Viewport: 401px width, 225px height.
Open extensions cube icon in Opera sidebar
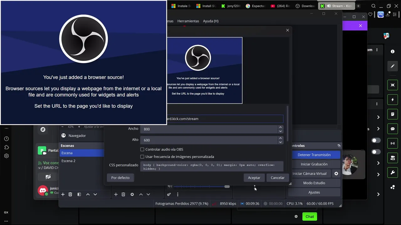click(6, 147)
